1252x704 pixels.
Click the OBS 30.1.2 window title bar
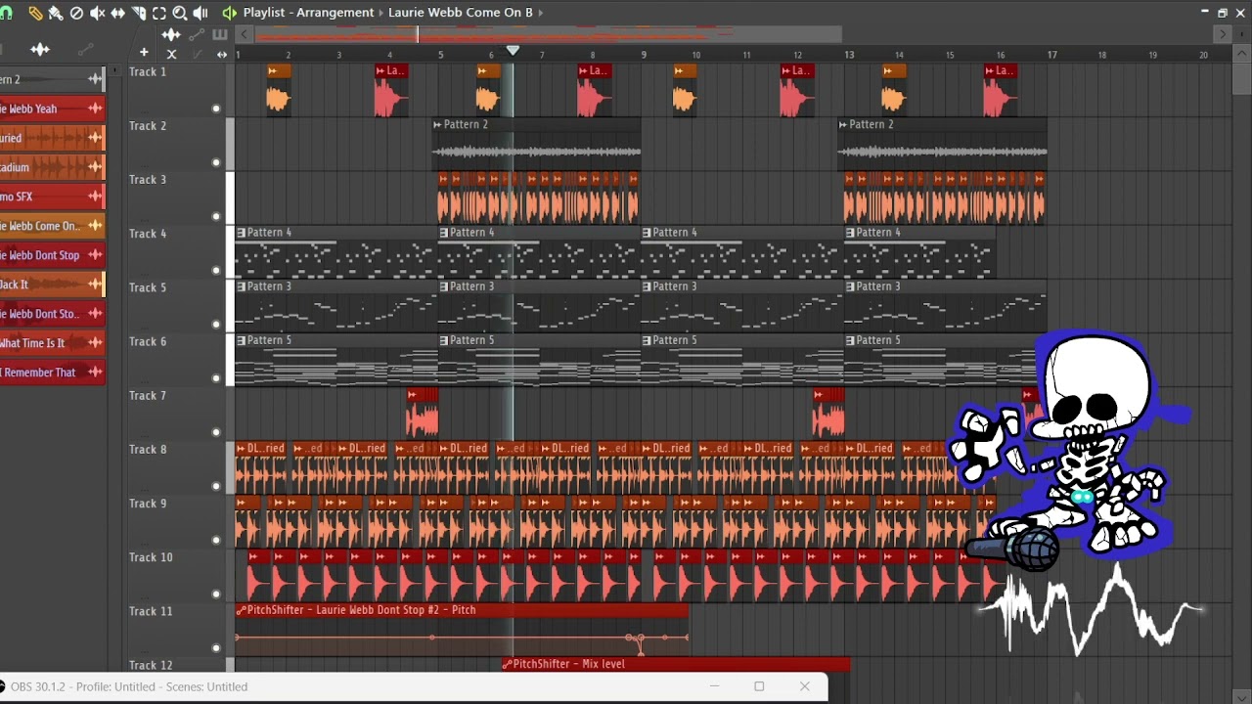coord(414,686)
